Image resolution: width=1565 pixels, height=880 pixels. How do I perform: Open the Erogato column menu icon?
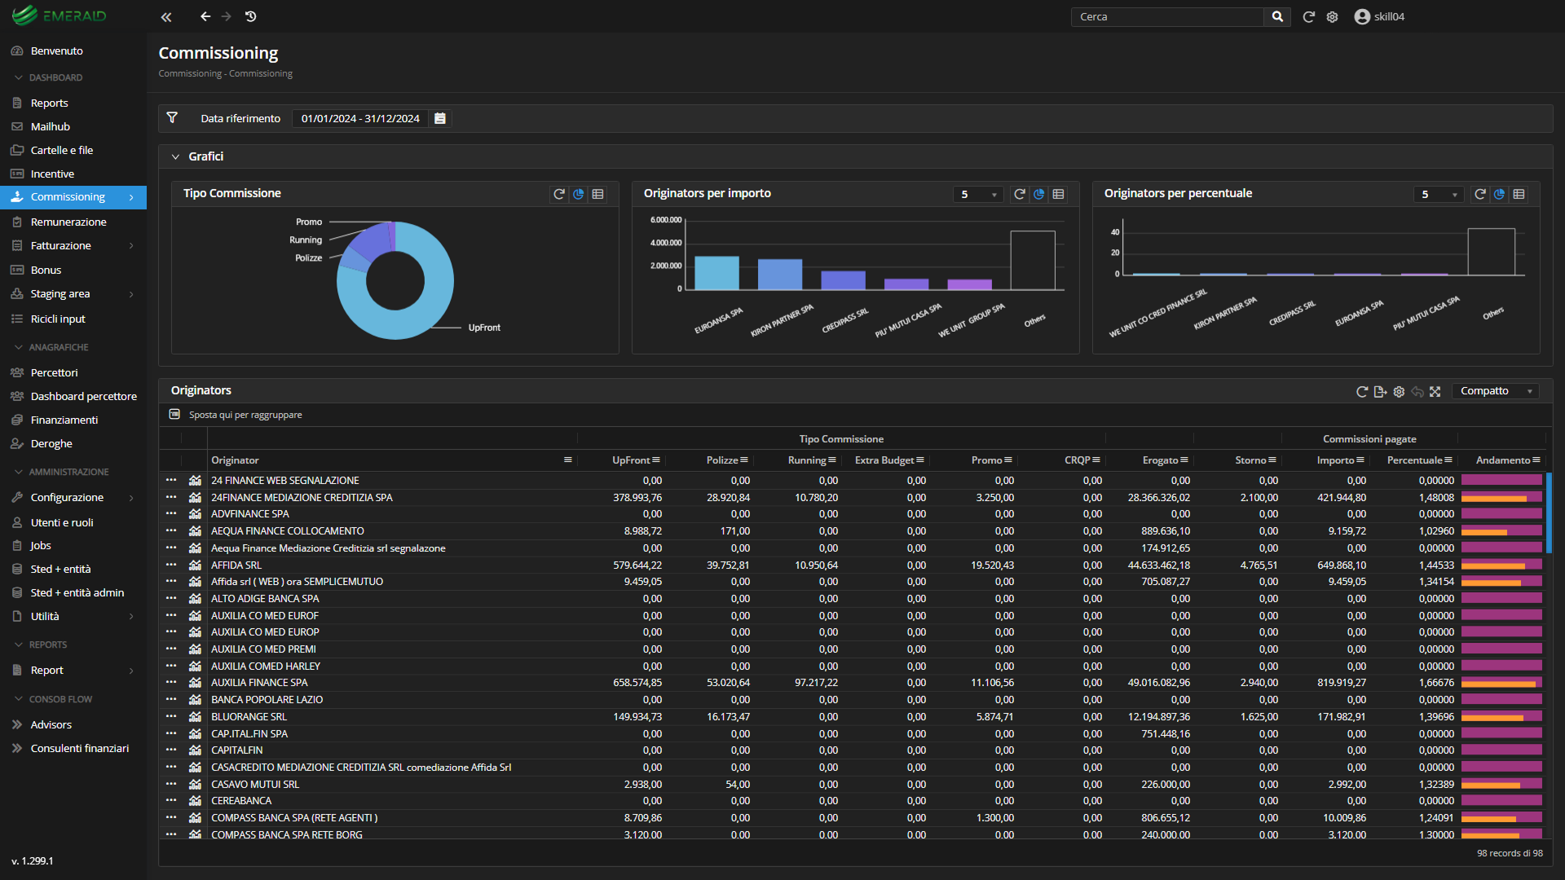(x=1184, y=460)
